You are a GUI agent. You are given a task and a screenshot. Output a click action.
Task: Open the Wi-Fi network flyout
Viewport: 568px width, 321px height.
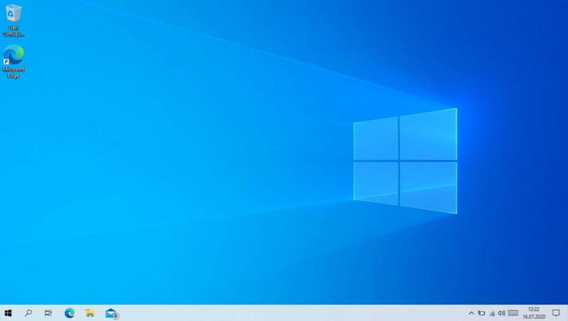(x=492, y=313)
